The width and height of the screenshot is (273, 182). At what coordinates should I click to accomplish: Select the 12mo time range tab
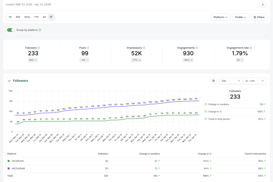tap(27, 17)
